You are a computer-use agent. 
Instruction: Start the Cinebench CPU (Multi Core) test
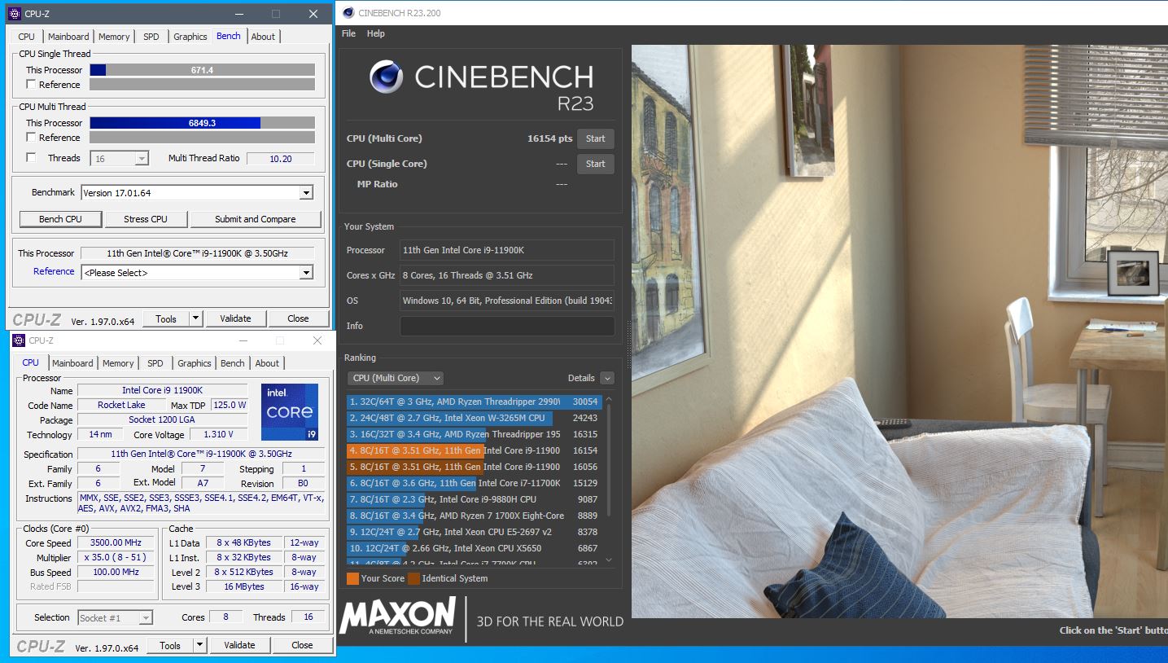[x=596, y=138]
